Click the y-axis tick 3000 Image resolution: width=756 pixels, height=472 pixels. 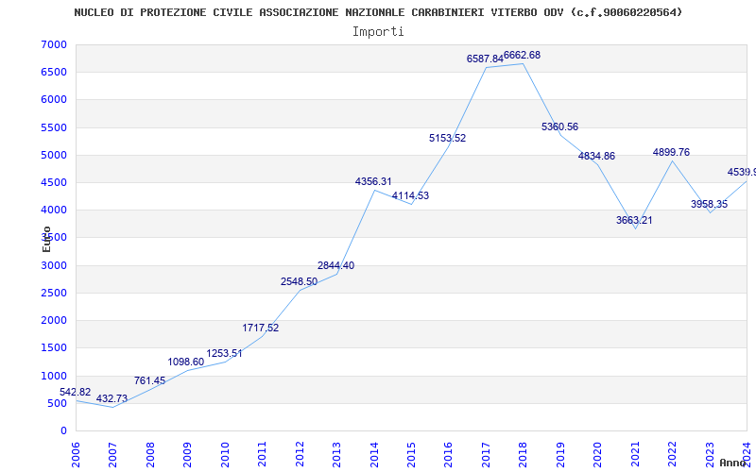(54, 265)
